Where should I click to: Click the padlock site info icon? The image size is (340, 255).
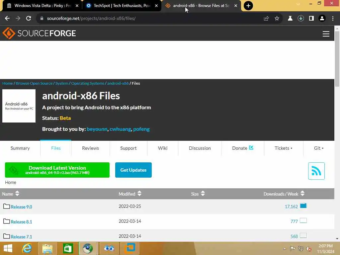click(42, 19)
